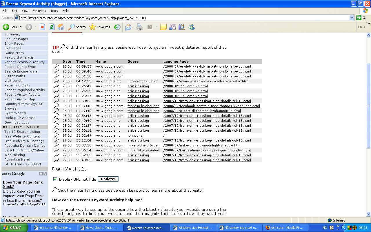Switch to Windows Live Hotmail taskbar window
The image size is (371, 232).
192,228
